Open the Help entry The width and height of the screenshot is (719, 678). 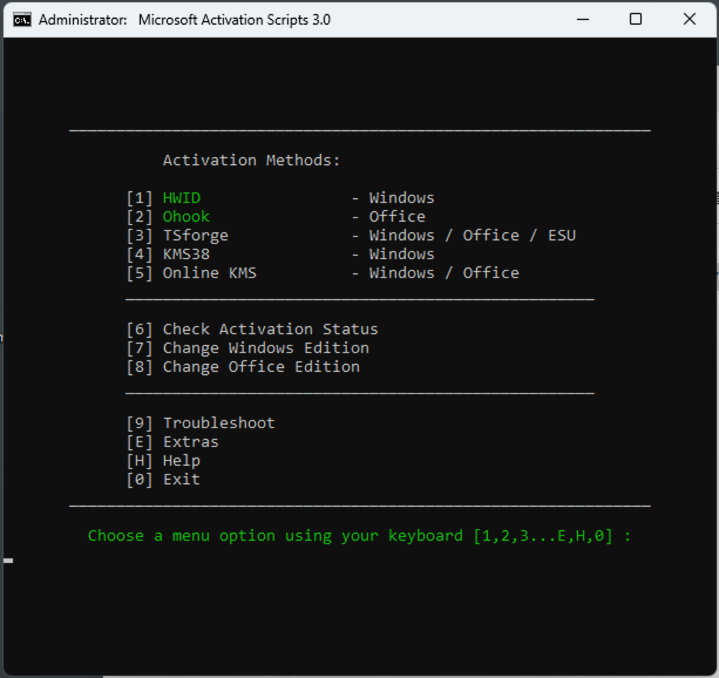(182, 460)
